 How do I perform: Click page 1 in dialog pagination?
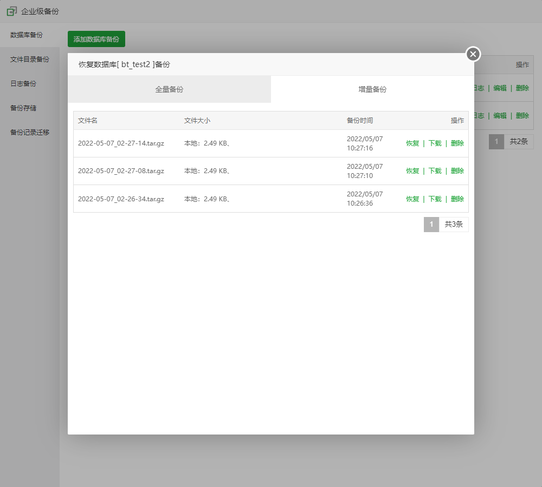431,225
